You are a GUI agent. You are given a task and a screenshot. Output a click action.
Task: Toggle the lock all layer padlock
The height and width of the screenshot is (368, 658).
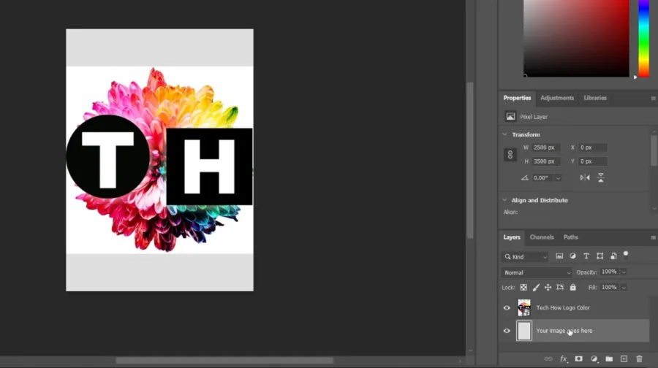572,287
